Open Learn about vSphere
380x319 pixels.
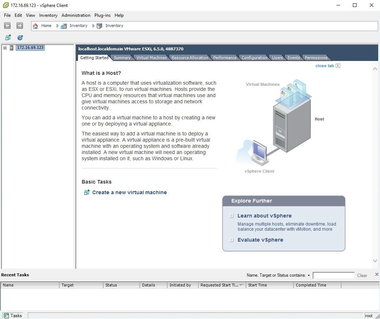point(264,216)
